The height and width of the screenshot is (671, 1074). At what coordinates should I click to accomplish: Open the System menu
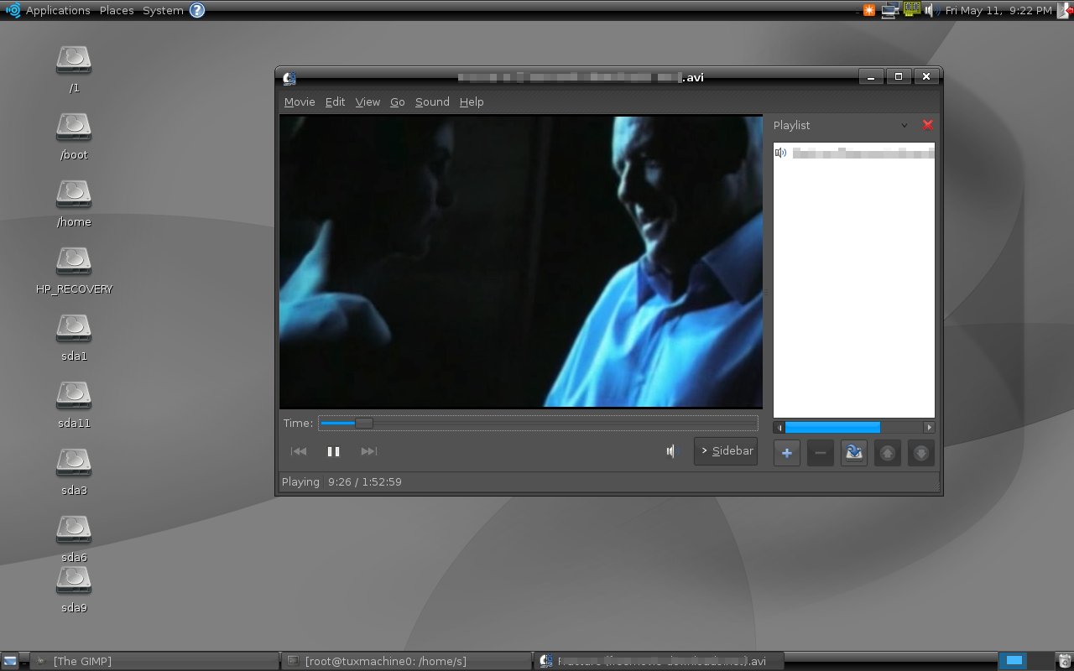coord(163,10)
